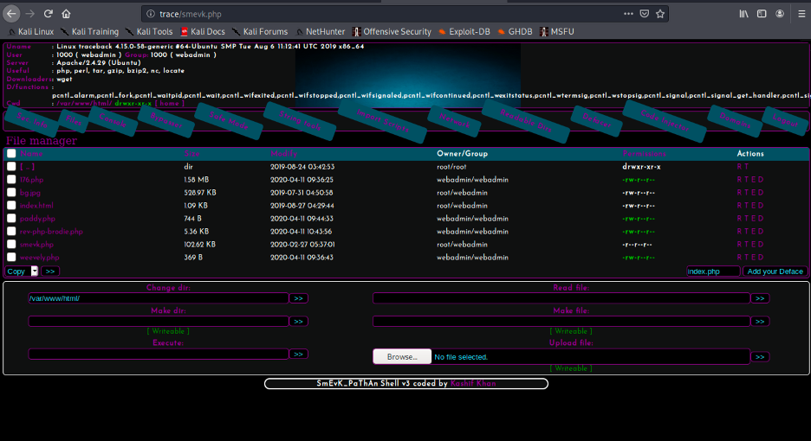This screenshot has width=811, height=441.
Task: Open the Offensive Security bookmark
Action: tap(392, 31)
